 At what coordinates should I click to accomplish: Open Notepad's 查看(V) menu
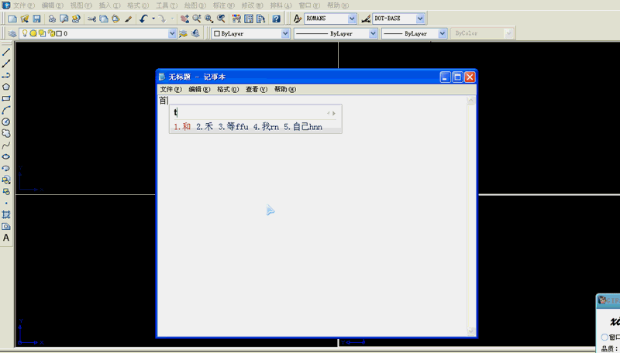257,90
